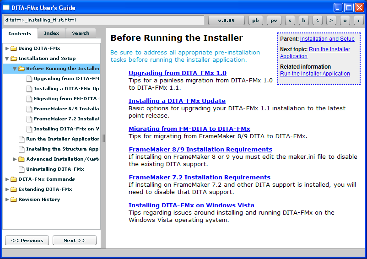
Task: Click the Run the Installer Application page icon
Action: click(x=22, y=139)
